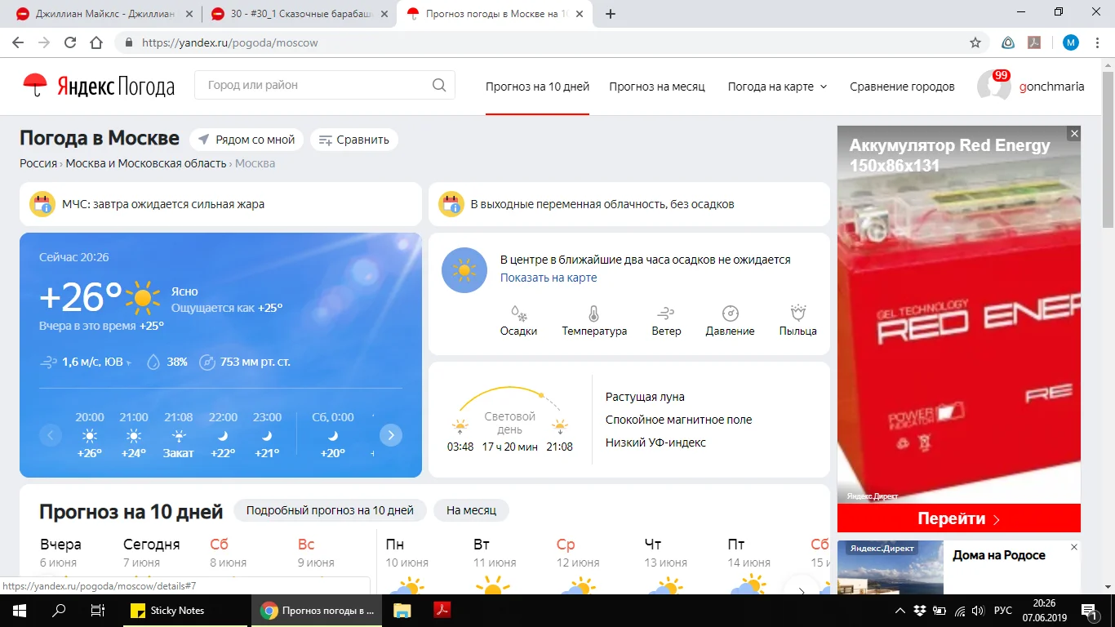
Task: Open the МЧС strong heat warning card
Action: click(x=220, y=204)
